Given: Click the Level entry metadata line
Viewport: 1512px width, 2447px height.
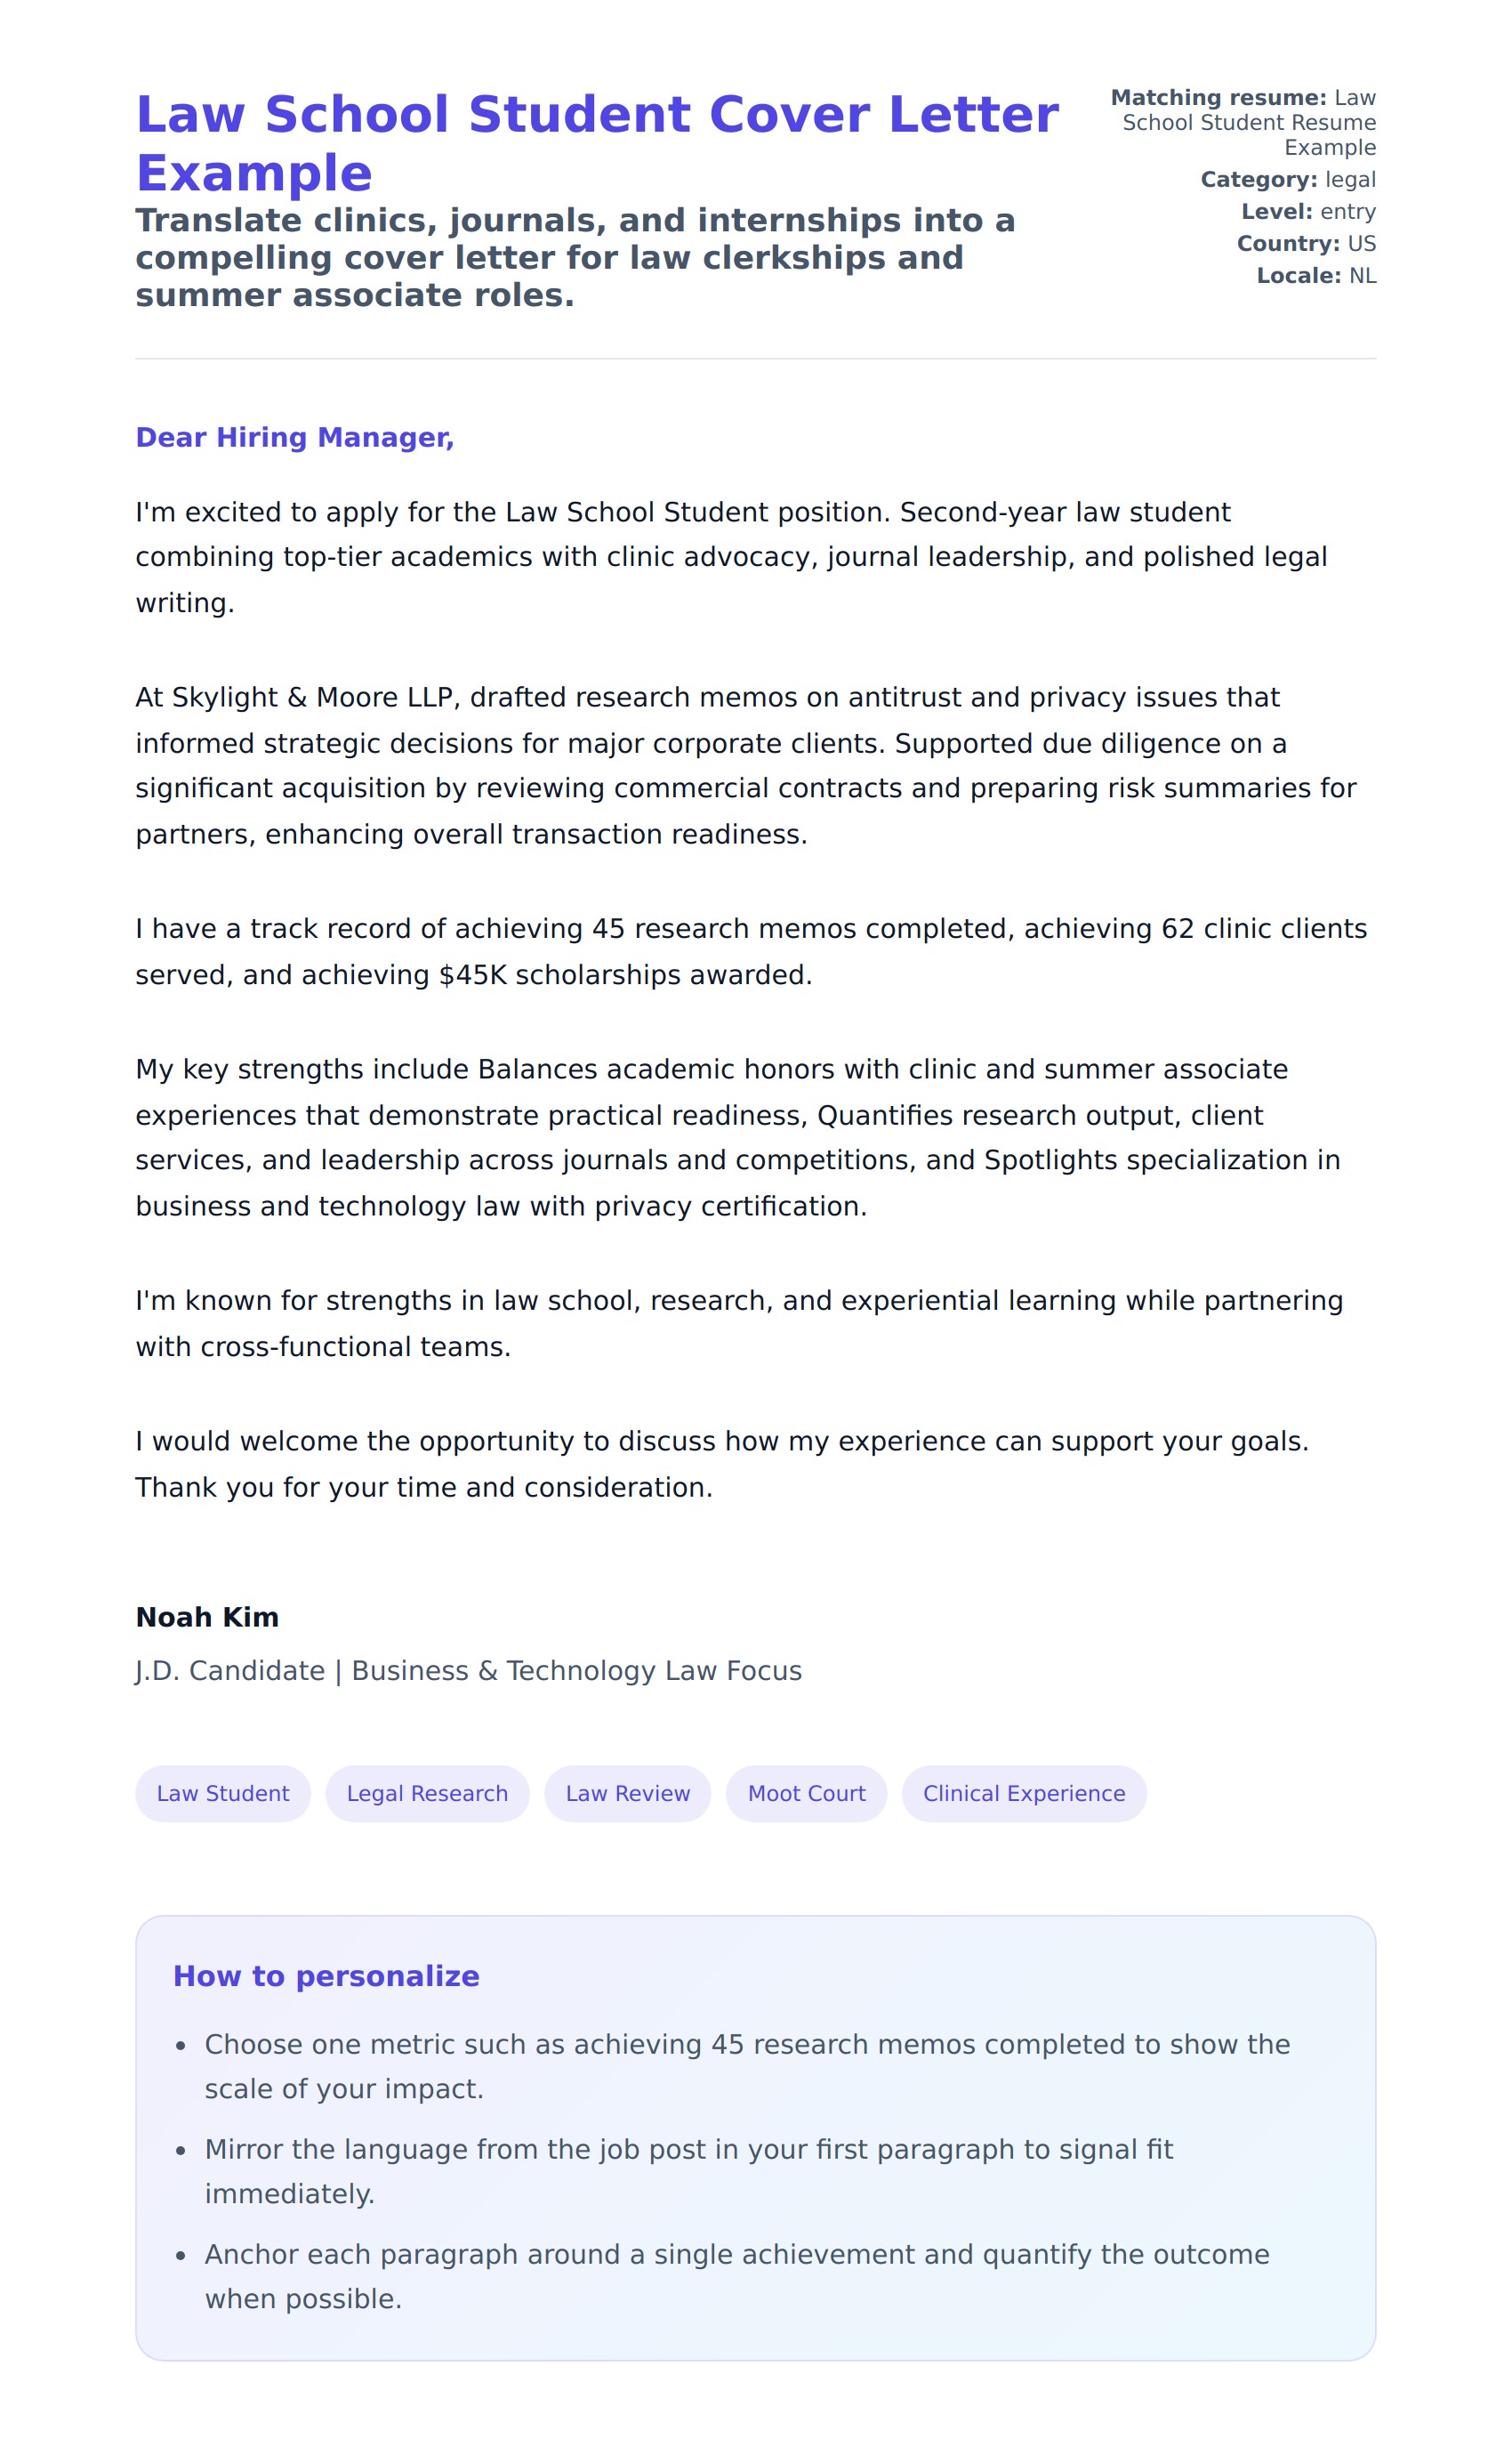Looking at the screenshot, I should [1308, 212].
